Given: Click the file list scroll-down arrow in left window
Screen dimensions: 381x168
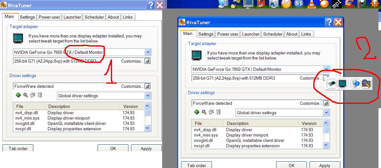Looking at the screenshot, I should pyautogui.click(x=147, y=128).
